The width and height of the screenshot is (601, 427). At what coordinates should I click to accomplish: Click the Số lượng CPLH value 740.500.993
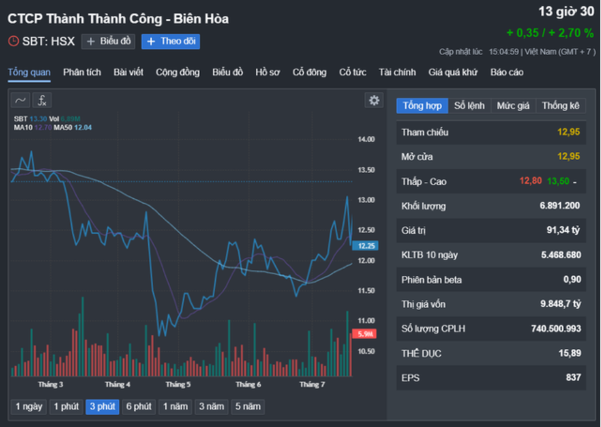[556, 329]
